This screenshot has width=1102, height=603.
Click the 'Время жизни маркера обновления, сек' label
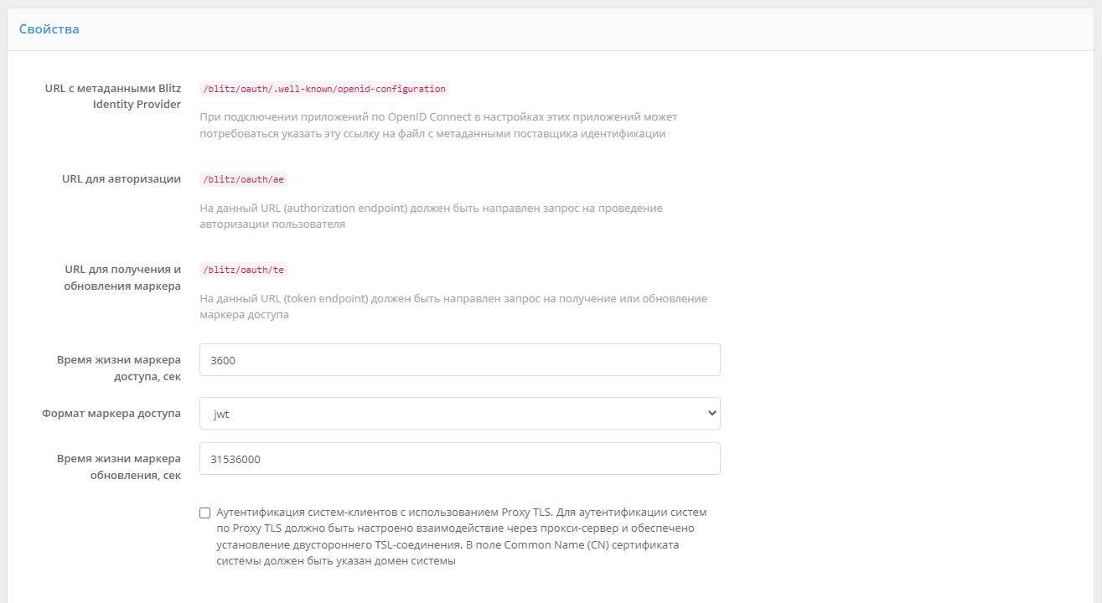pyautogui.click(x=118, y=466)
